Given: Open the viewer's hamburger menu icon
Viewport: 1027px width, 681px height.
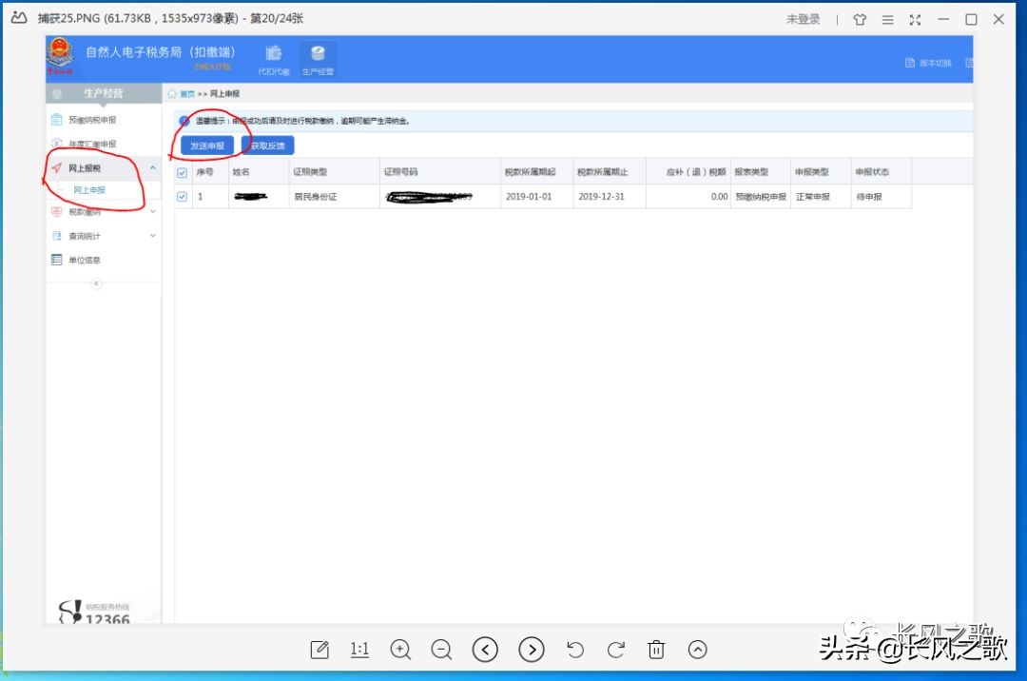Looking at the screenshot, I should [x=887, y=20].
